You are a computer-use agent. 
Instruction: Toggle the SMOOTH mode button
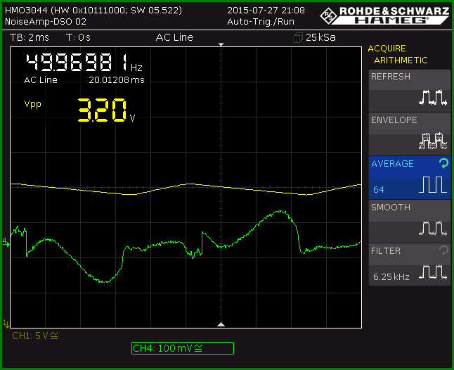pos(410,222)
